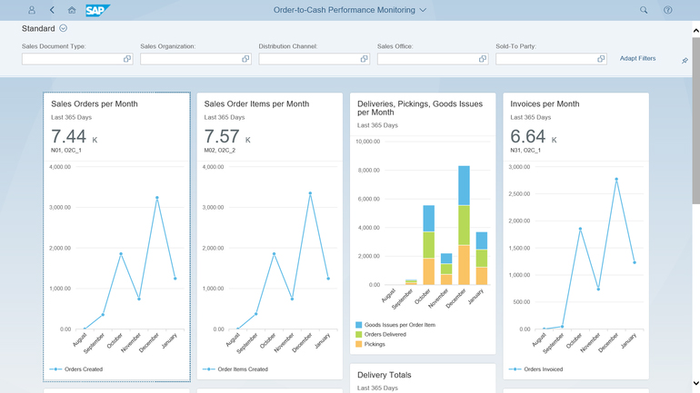
Task: Open value help for Sales Organization
Action: (x=245, y=59)
